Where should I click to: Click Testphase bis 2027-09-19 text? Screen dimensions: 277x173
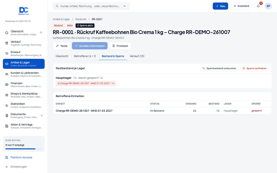[x=18, y=21]
